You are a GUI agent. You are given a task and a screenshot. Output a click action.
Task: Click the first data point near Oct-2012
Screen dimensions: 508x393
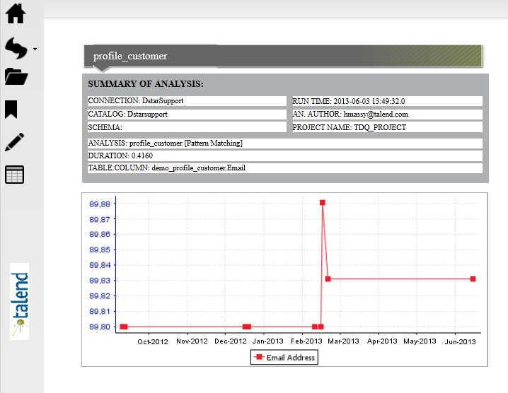[123, 327]
